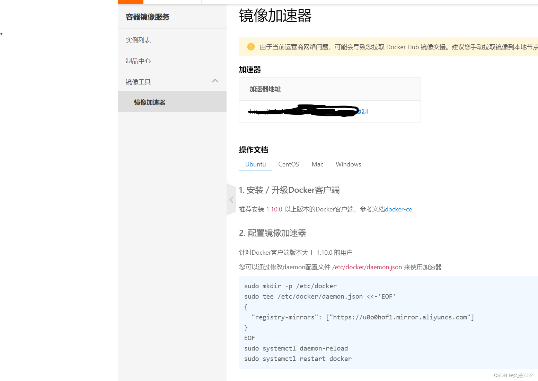Switch to the CentOS tab
The image size is (538, 381).
(289, 164)
